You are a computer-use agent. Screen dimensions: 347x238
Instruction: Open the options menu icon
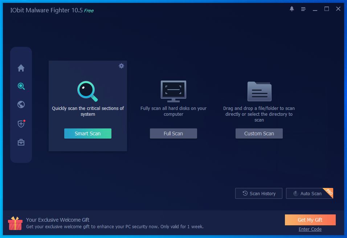point(303,9)
